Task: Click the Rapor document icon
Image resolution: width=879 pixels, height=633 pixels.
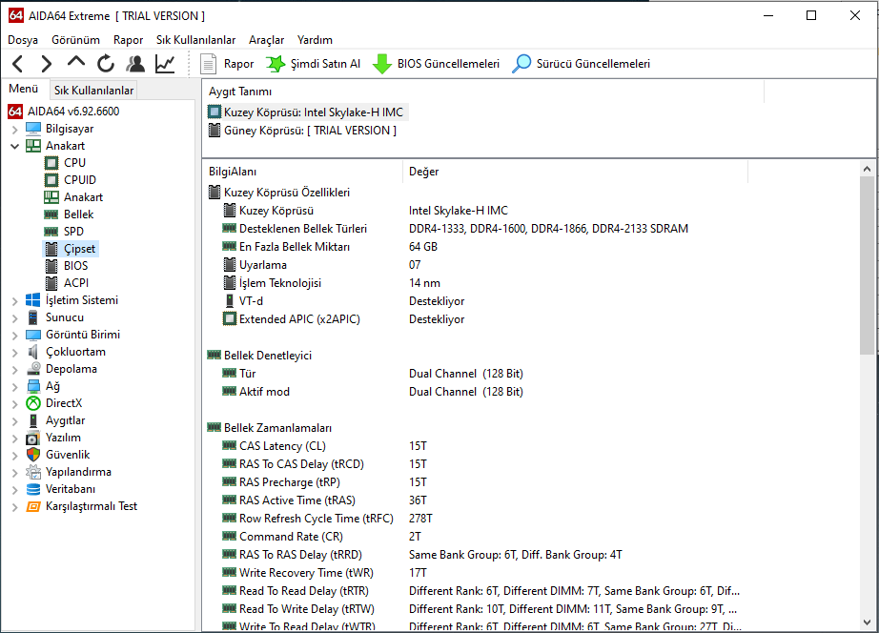Action: tap(209, 64)
